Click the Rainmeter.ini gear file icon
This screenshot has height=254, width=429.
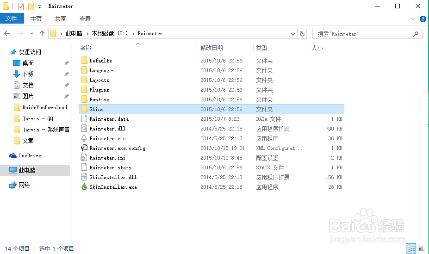coord(84,157)
